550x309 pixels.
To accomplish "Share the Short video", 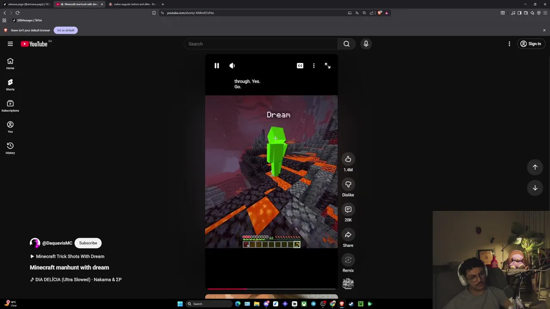I will point(348,235).
